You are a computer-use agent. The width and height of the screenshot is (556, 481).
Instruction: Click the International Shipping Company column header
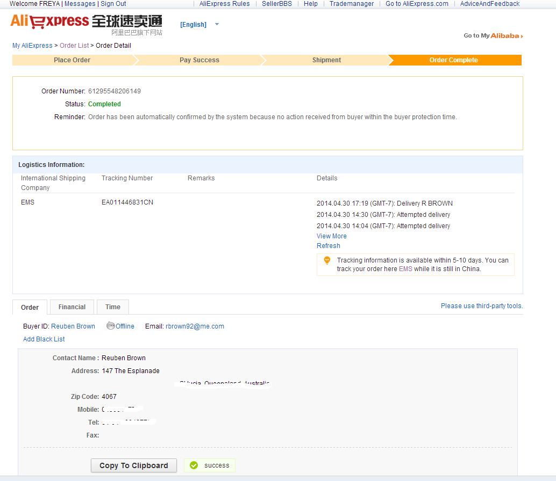pyautogui.click(x=53, y=183)
